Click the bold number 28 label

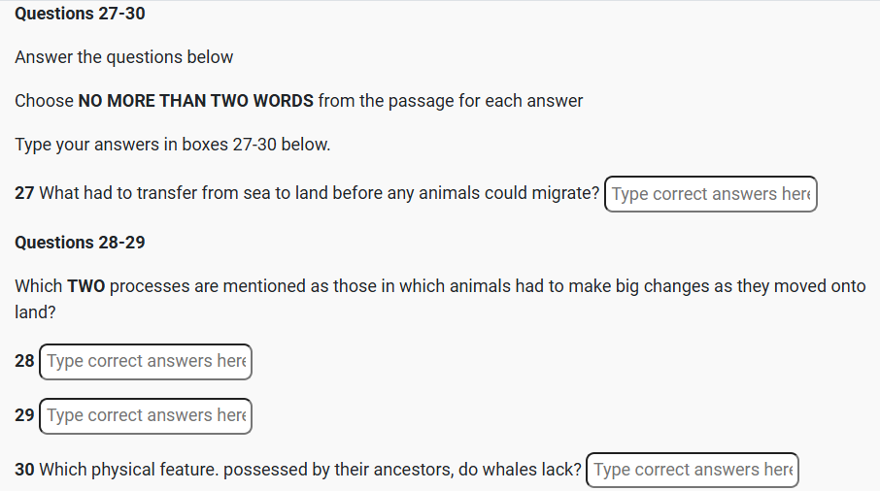coord(24,361)
